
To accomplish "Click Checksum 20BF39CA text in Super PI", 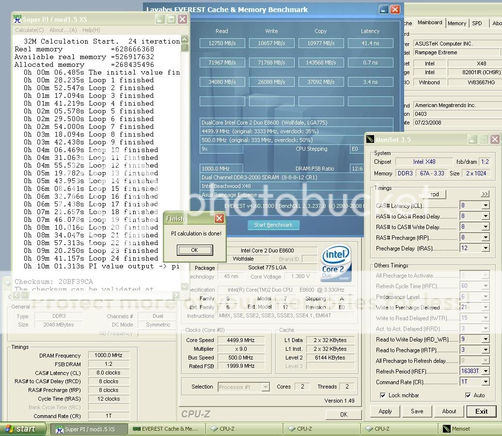I will (x=54, y=281).
